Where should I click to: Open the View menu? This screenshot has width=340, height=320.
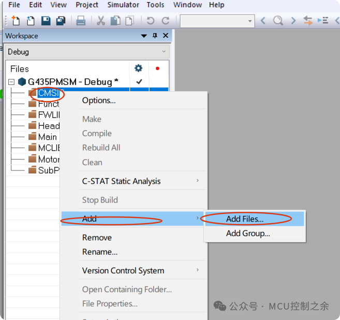(x=58, y=5)
